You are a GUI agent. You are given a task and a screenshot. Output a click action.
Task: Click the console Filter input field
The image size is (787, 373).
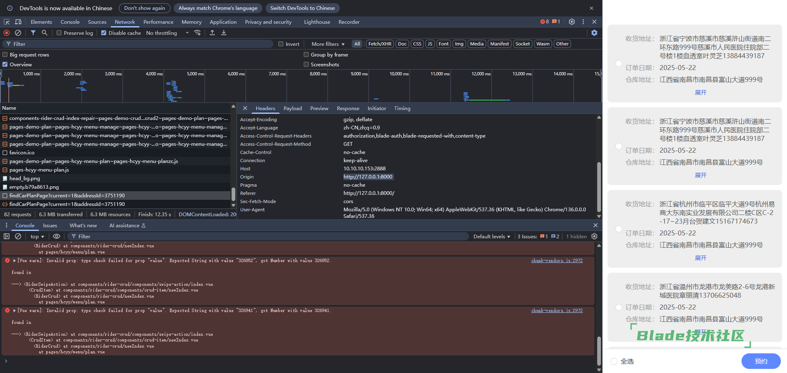point(268,236)
